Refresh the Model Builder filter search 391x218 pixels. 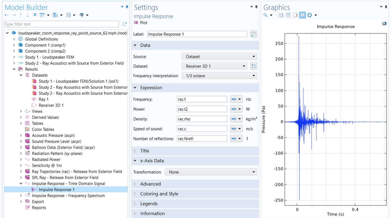click(124, 24)
